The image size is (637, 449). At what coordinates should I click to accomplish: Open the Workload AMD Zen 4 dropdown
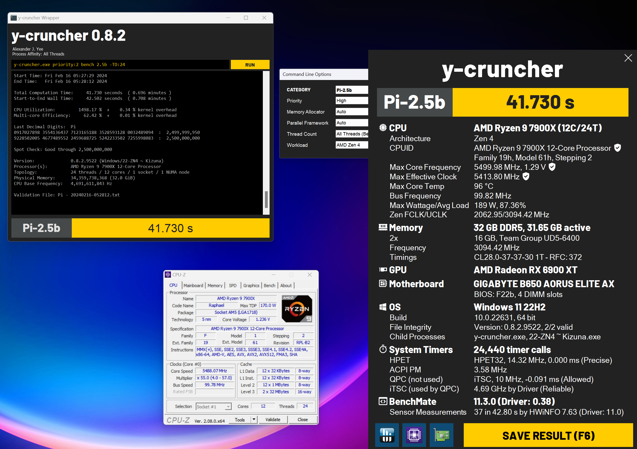click(352, 145)
